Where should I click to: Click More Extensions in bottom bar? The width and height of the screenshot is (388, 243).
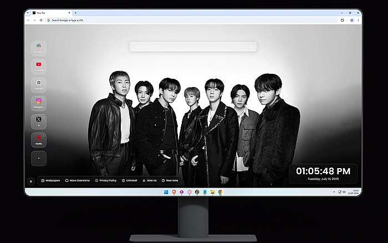78,180
